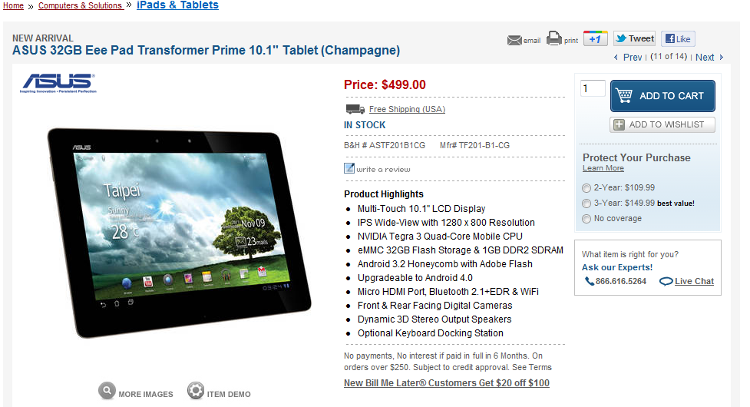Open More Images magnifier icon

[107, 390]
